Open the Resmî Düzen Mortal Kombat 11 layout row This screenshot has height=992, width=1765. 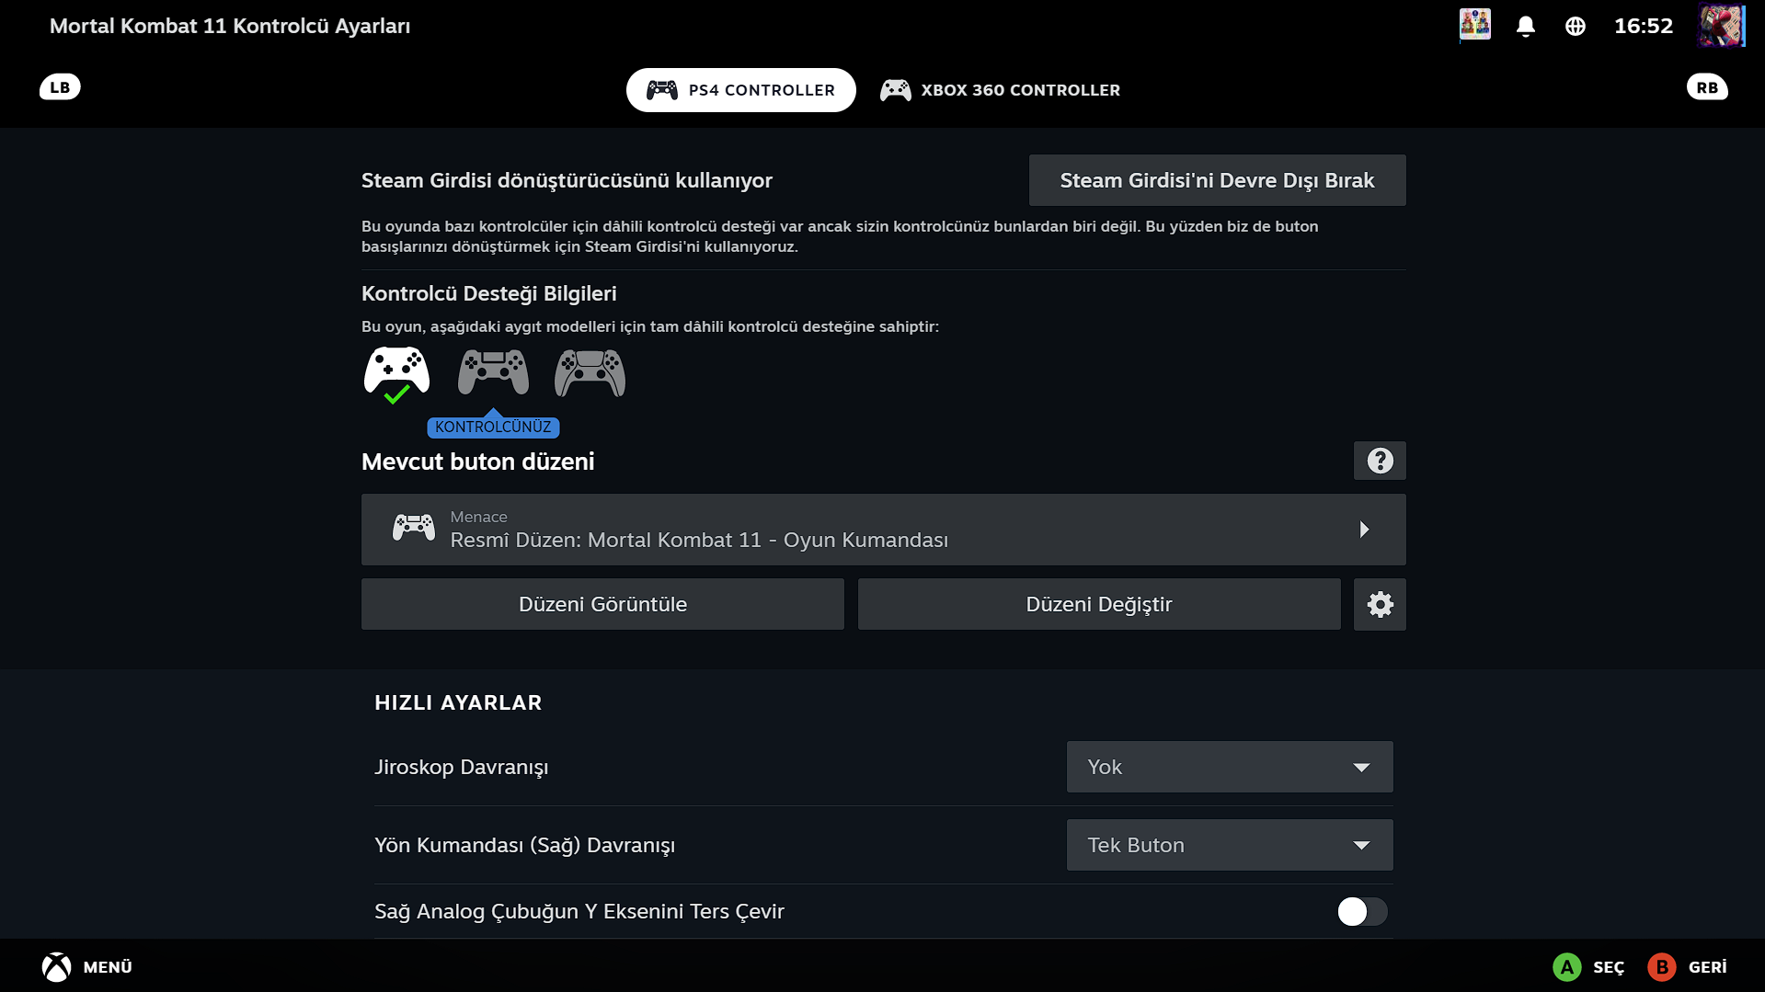click(x=883, y=530)
